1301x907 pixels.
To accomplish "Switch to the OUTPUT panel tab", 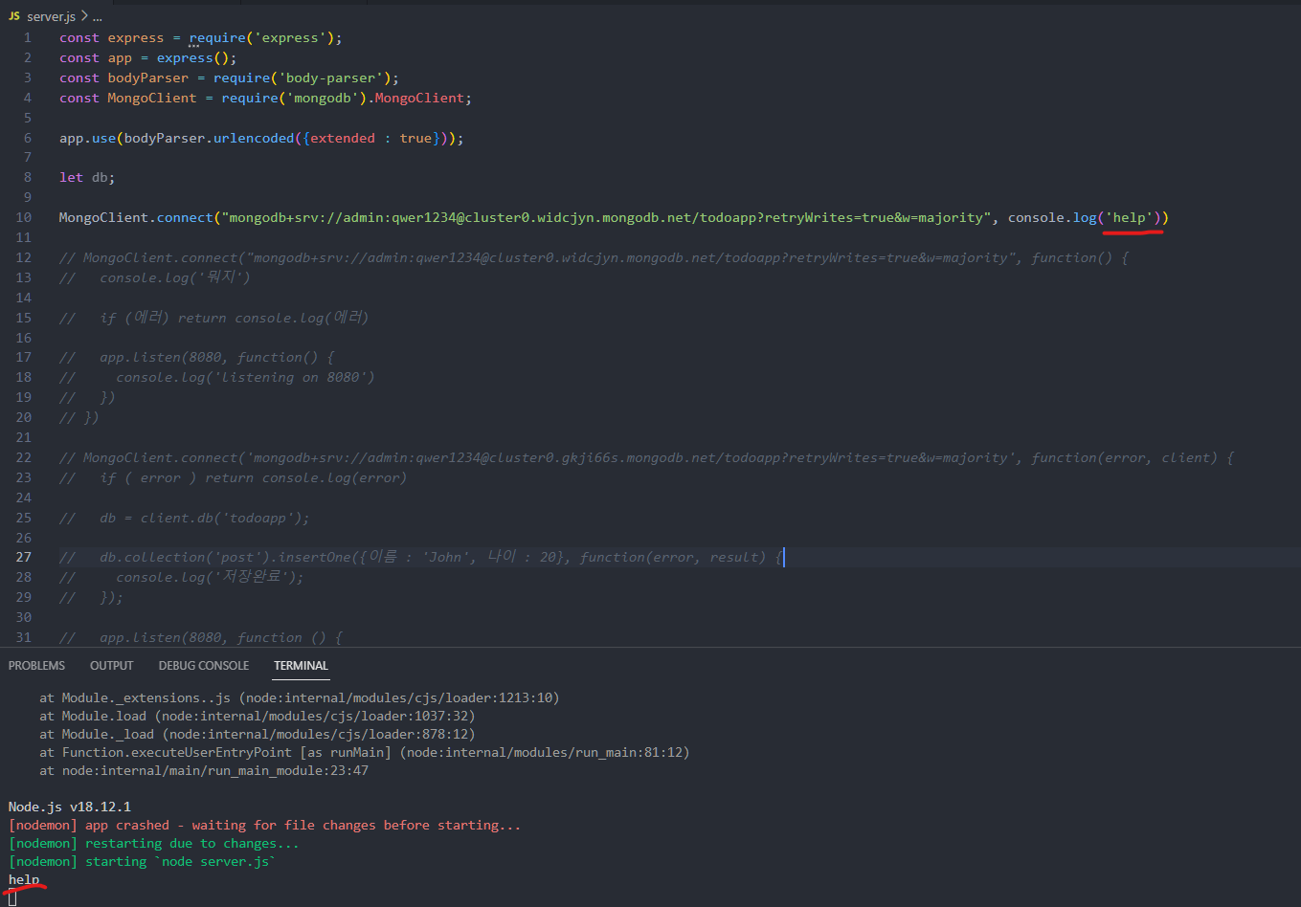I will pyautogui.click(x=112, y=666).
